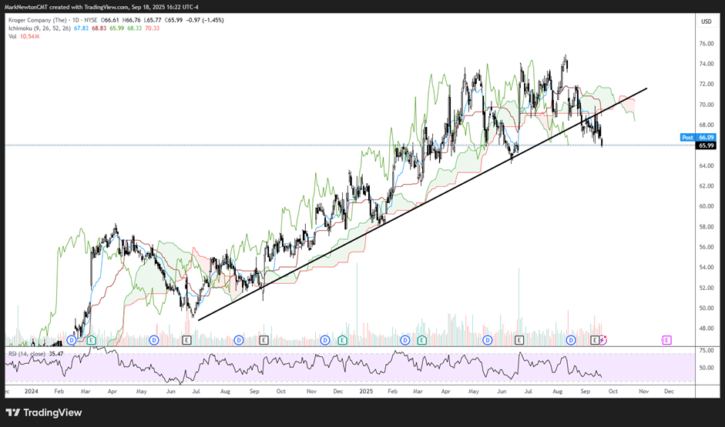This screenshot has width=725, height=427.
Task: Open the earnings marker in early September 2025
Action: (594, 339)
